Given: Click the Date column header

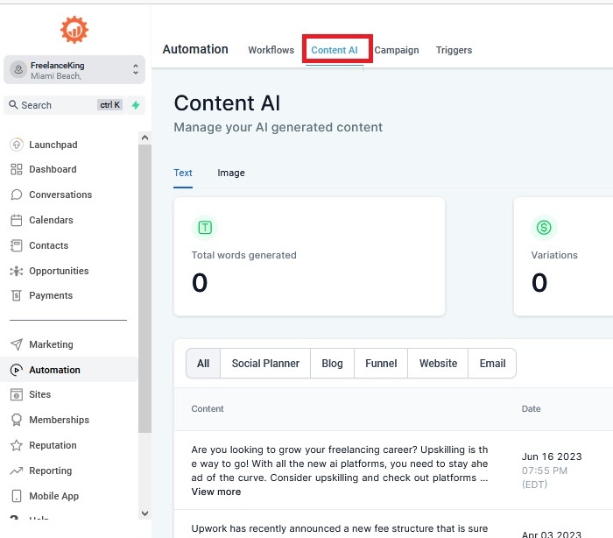Looking at the screenshot, I should [x=531, y=408].
